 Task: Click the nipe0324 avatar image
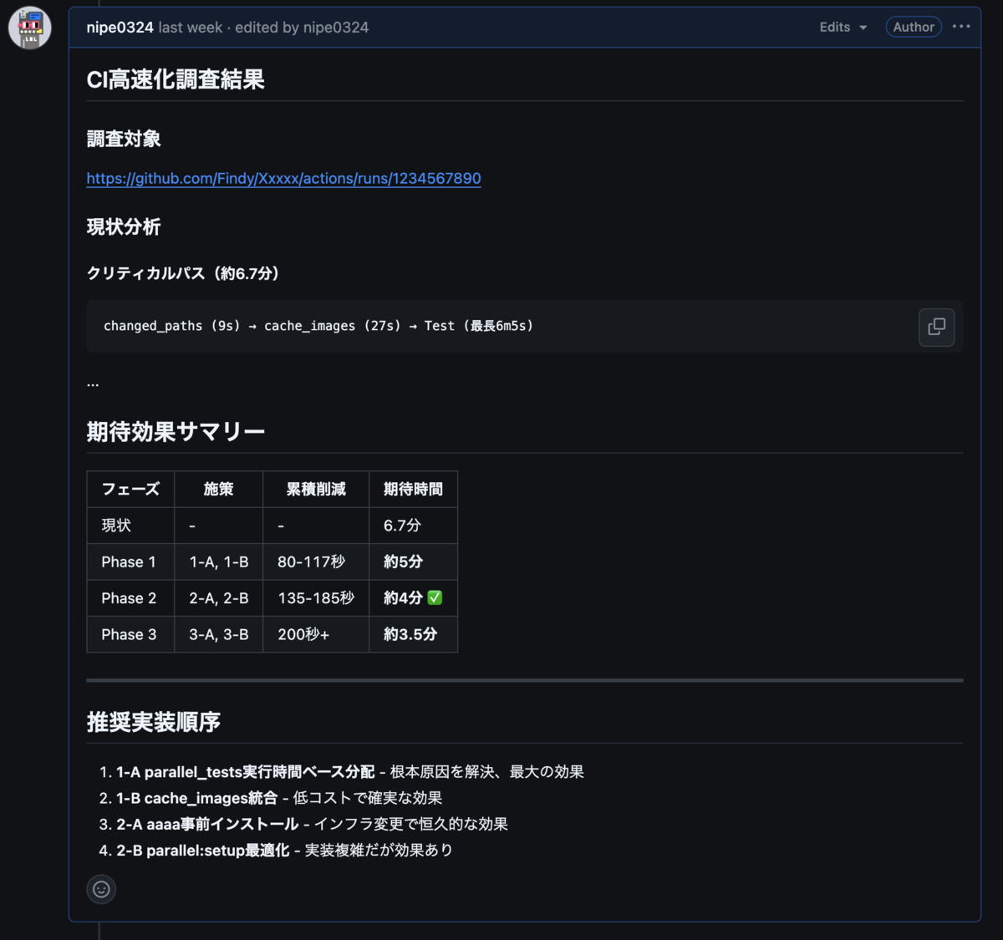pos(29,28)
